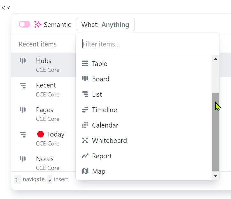
Task: Click the dropdown scroll down arrow
Action: coord(215,176)
